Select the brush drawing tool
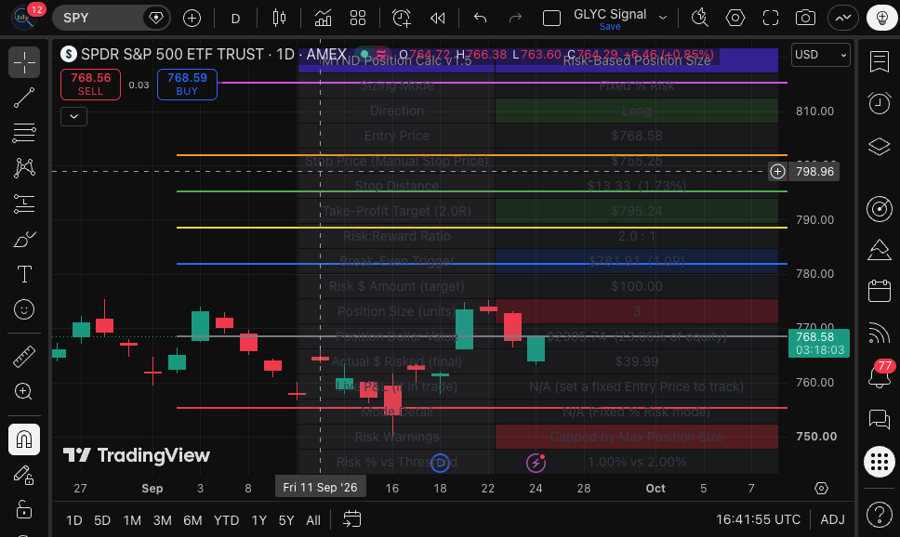This screenshot has width=900, height=537. click(x=24, y=240)
